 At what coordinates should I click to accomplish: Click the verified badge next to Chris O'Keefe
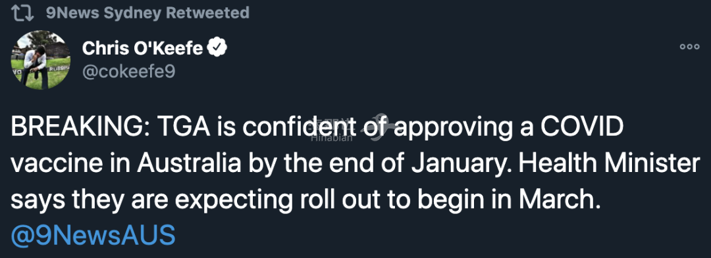[x=217, y=48]
